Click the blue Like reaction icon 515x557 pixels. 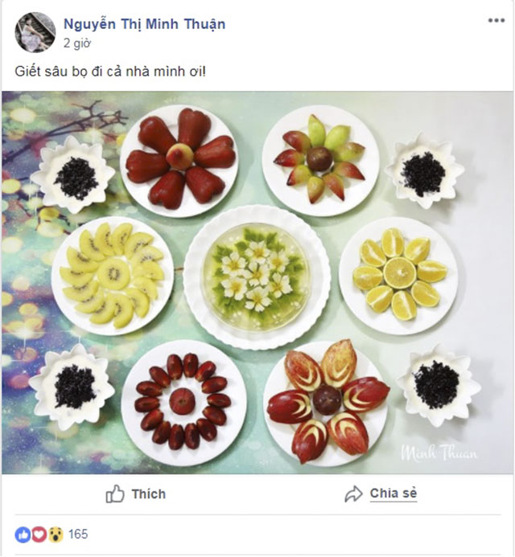[x=22, y=534]
